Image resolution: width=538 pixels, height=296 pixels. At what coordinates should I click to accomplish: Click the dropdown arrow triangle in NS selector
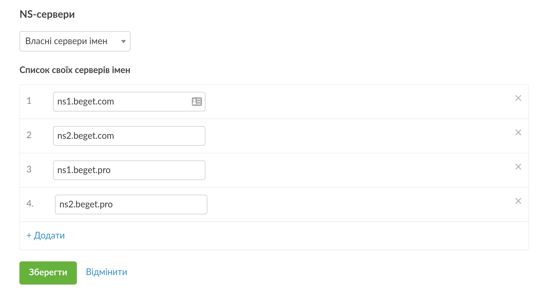click(124, 42)
